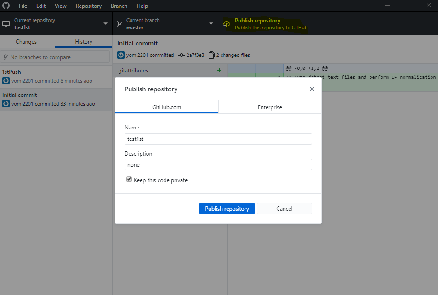The height and width of the screenshot is (295, 438).
Task: Switch to the Changes tab
Action: pos(28,42)
